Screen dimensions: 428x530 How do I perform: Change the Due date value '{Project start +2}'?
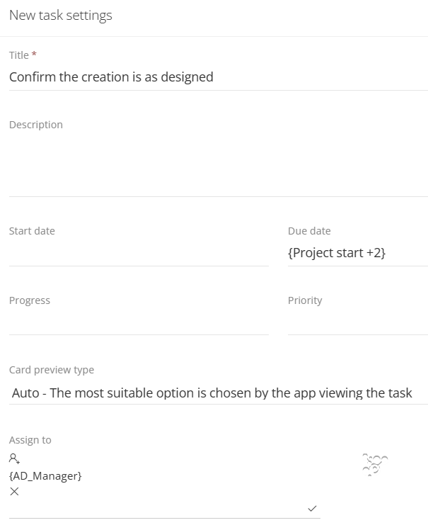(x=358, y=253)
